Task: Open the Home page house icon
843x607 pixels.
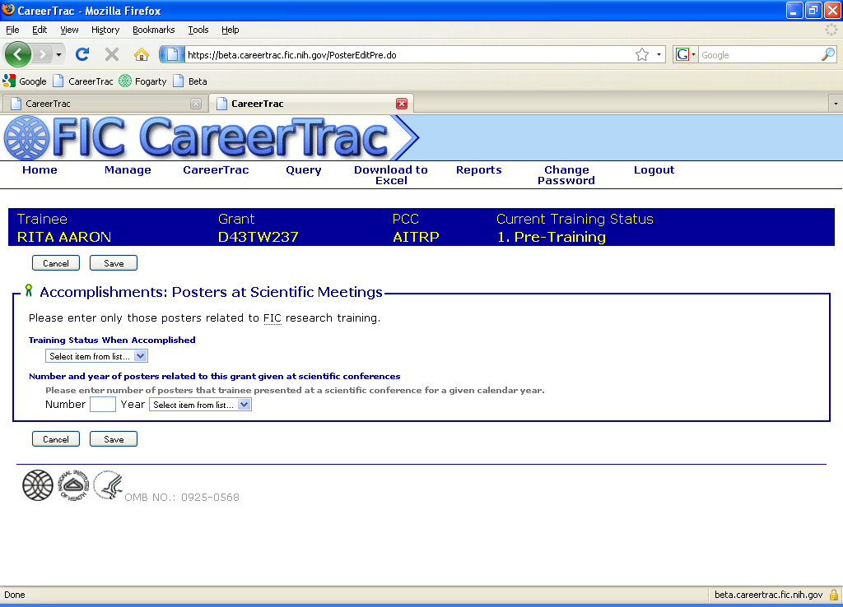Action: 142,54
